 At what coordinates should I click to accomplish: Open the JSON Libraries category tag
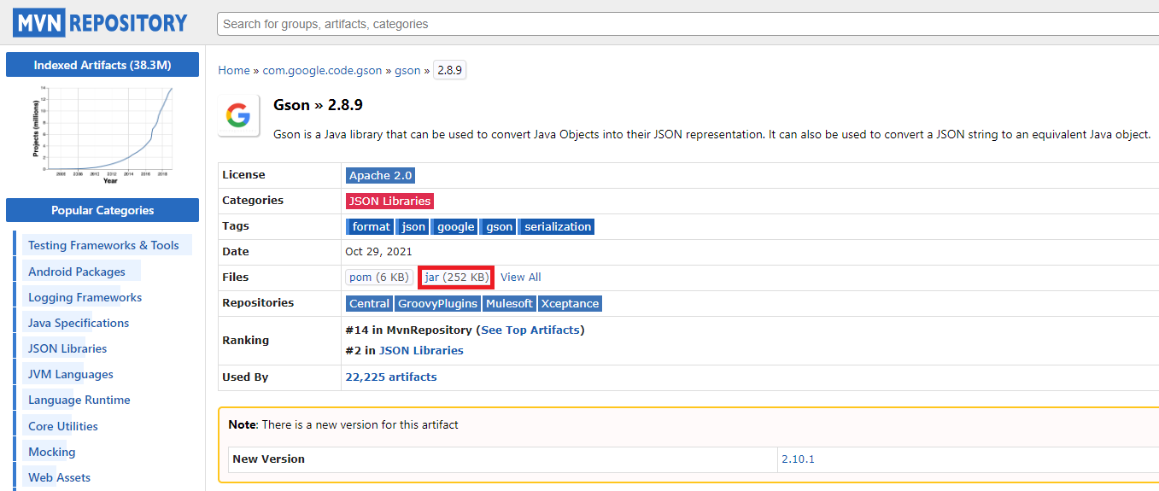pos(389,201)
